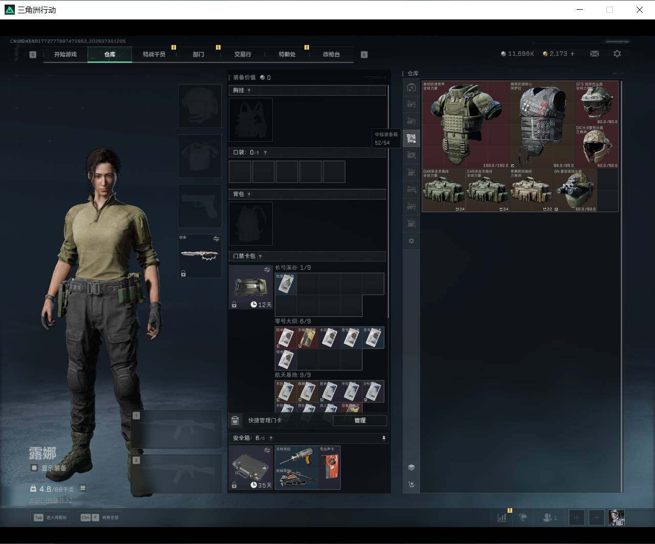Image resolution: width=655 pixels, height=544 pixels.
Task: Expand the weight details list icon
Action: [82, 488]
